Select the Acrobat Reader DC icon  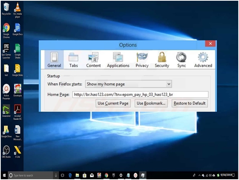[17, 112]
